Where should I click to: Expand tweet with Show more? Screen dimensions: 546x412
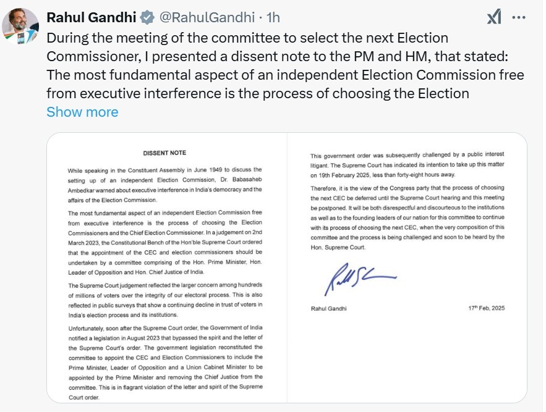coord(82,112)
